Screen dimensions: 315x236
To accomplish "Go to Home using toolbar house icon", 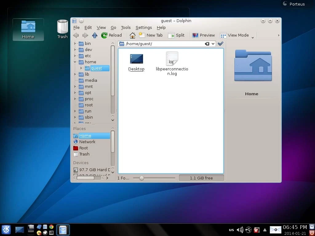I will click(132, 35).
